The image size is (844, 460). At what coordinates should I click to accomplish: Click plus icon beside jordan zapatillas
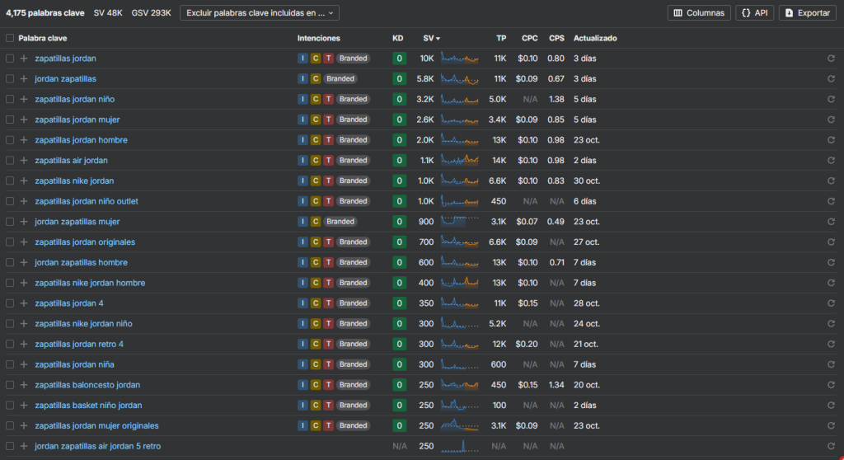[x=24, y=79]
